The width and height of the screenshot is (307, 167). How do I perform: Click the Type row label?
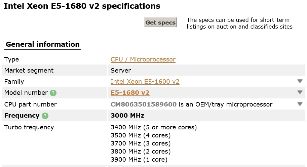pyautogui.click(x=11, y=59)
